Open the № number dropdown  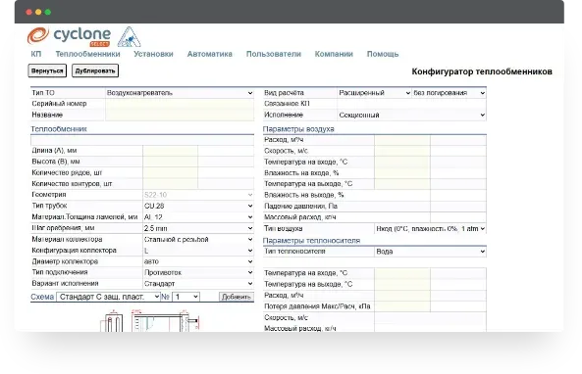185,297
